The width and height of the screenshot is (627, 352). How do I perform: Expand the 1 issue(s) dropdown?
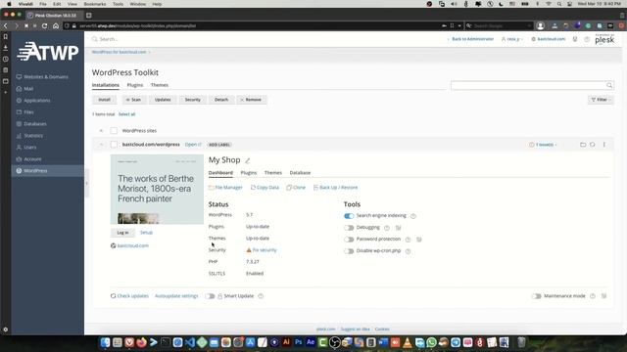pos(543,145)
